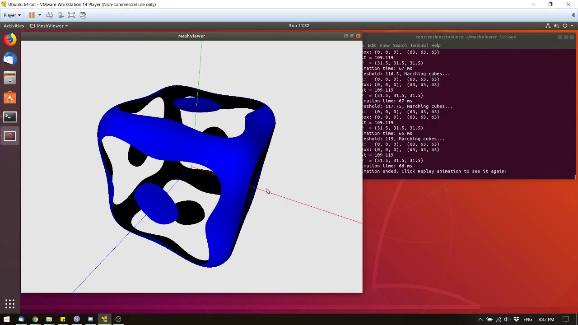Viewport: 578px width, 325px height.
Task: Enter VMware full screen mode
Action: (71, 15)
